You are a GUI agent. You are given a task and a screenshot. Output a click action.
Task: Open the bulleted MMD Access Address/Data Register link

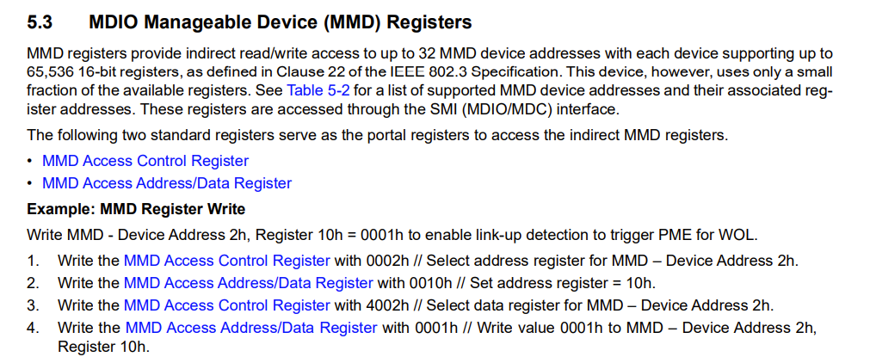pyautogui.click(x=167, y=183)
